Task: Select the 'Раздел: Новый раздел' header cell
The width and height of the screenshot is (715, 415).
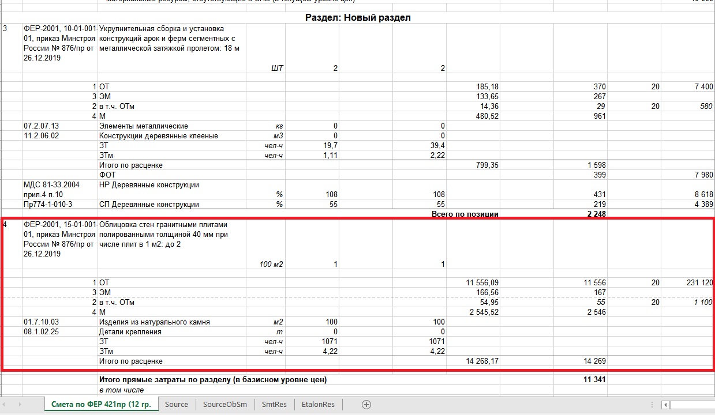Action: point(358,18)
